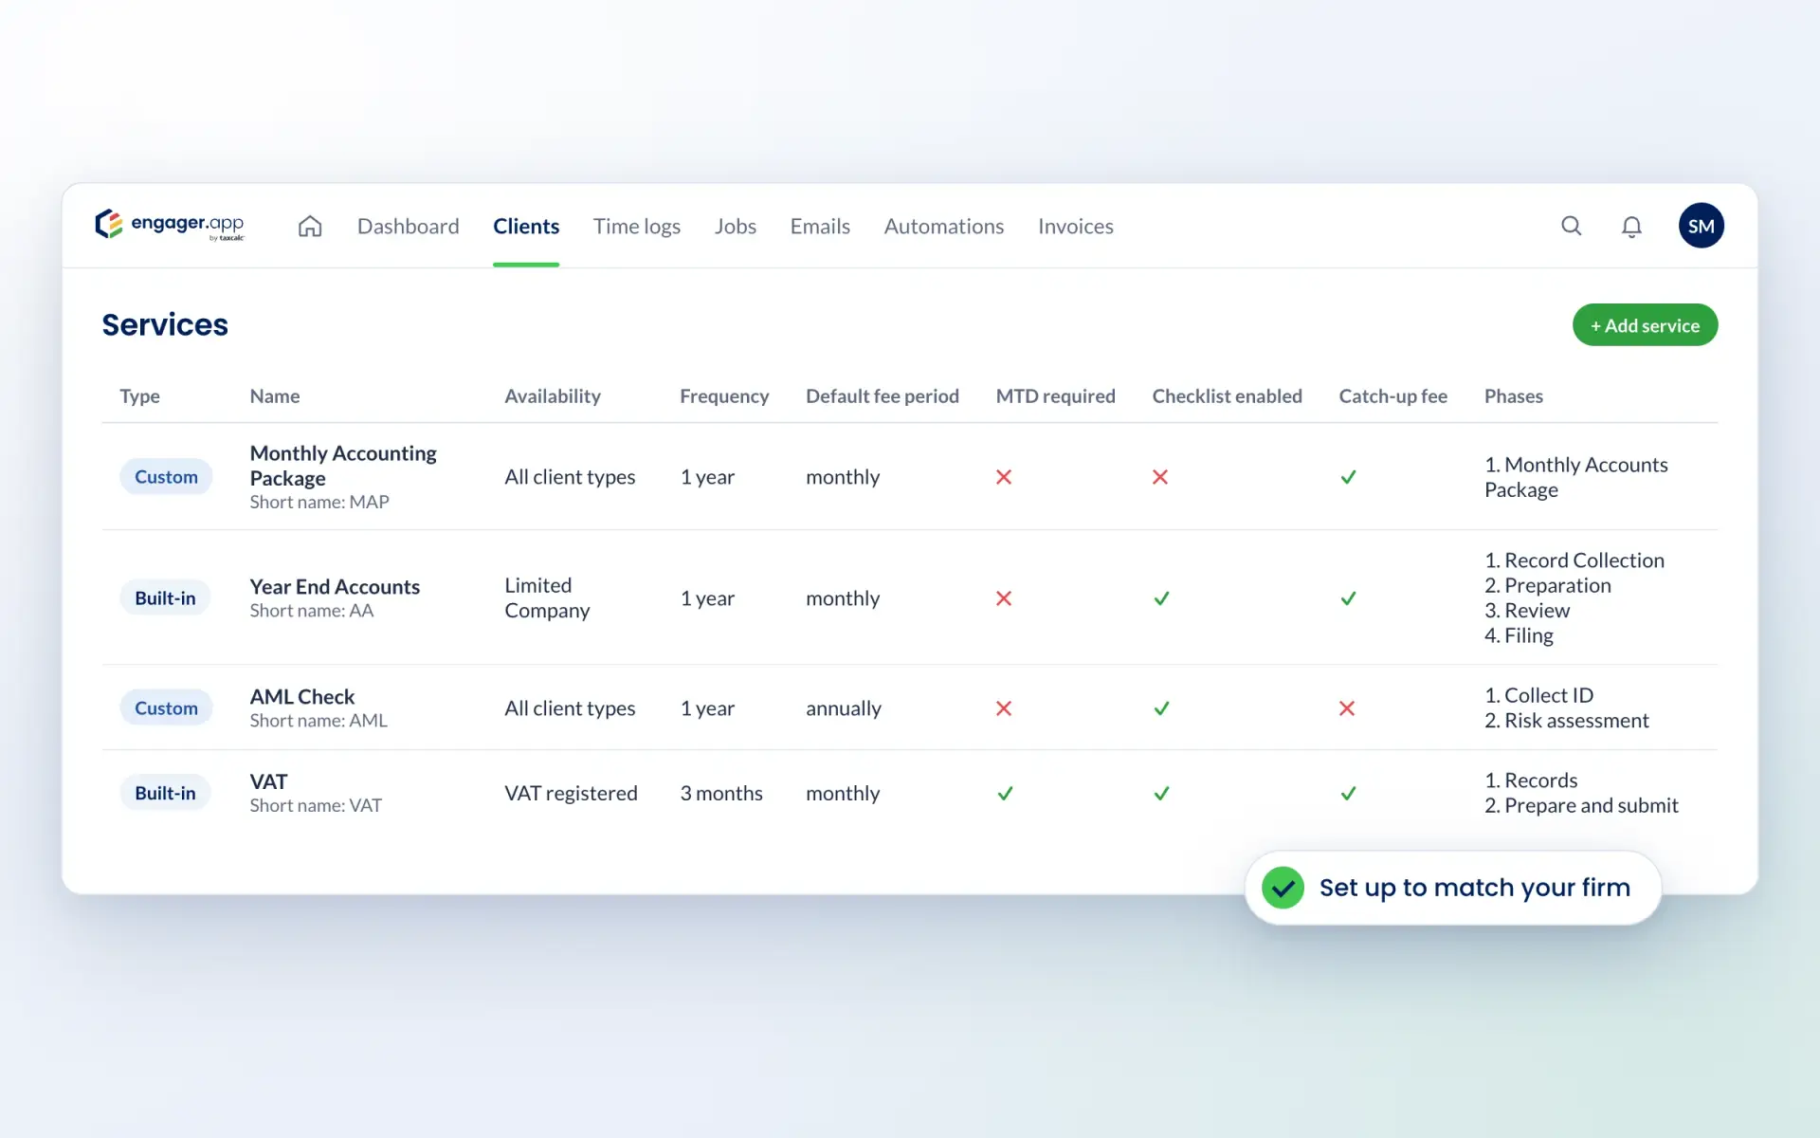Click '2. Prepare and submit' phase

pos(1581,805)
